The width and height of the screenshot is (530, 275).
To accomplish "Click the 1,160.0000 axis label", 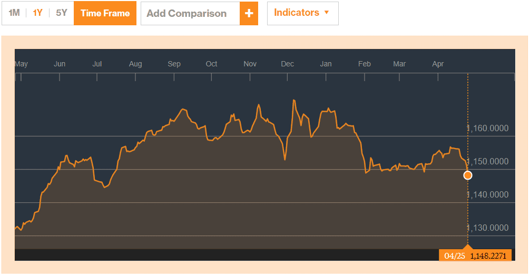I will point(487,129).
